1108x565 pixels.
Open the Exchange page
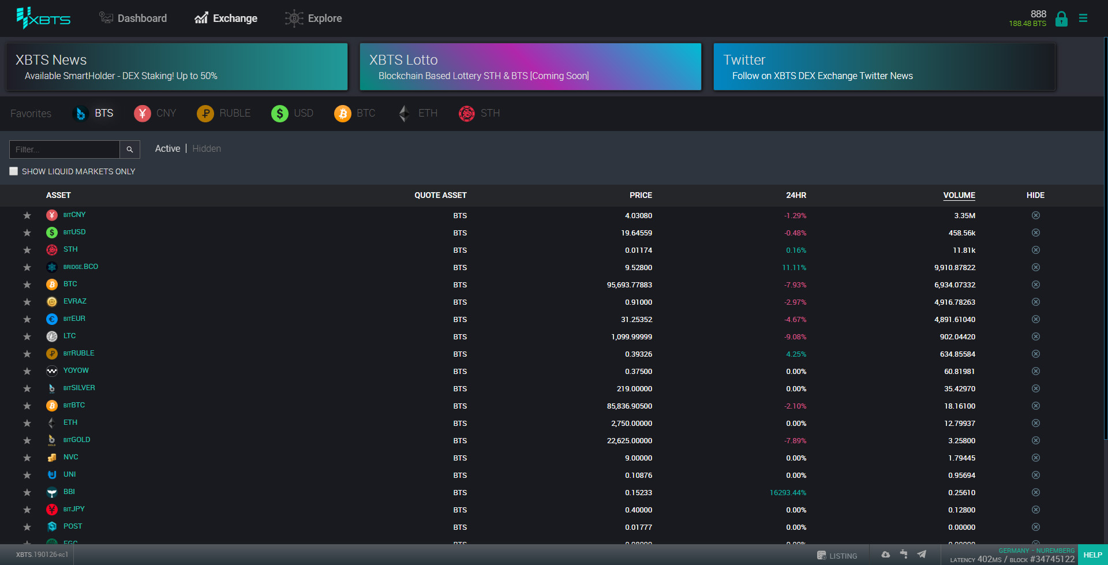pyautogui.click(x=226, y=18)
